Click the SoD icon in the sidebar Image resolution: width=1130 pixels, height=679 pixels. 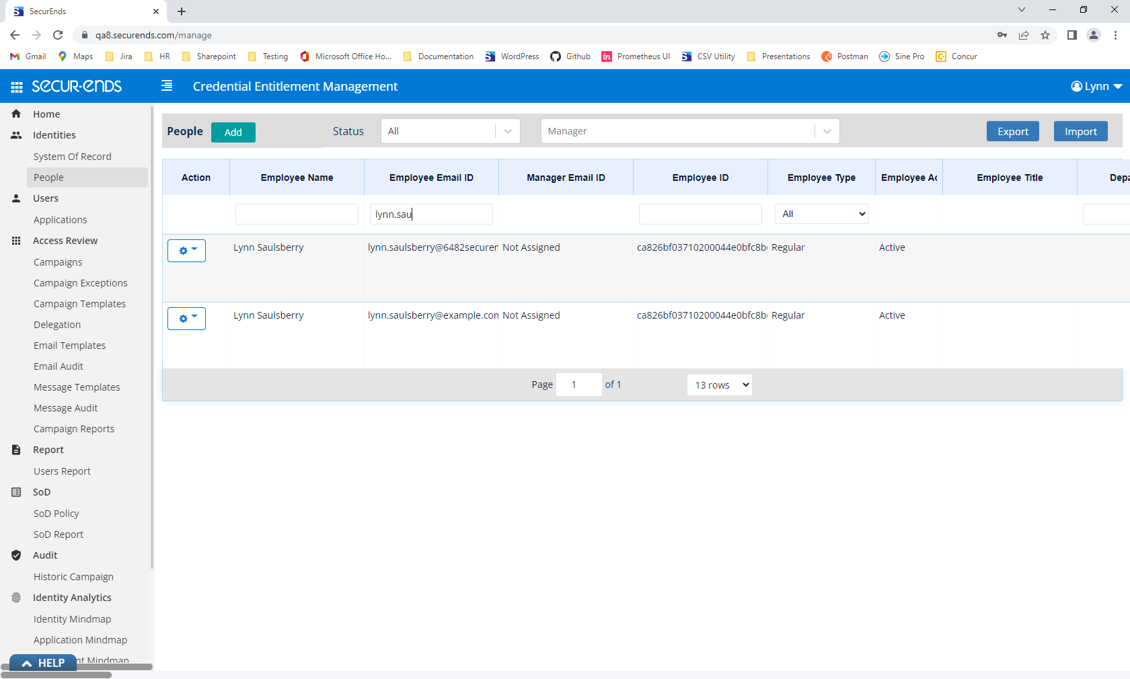[x=15, y=491]
